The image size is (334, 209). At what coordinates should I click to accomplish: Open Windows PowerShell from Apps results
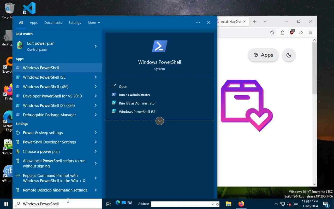(57, 68)
